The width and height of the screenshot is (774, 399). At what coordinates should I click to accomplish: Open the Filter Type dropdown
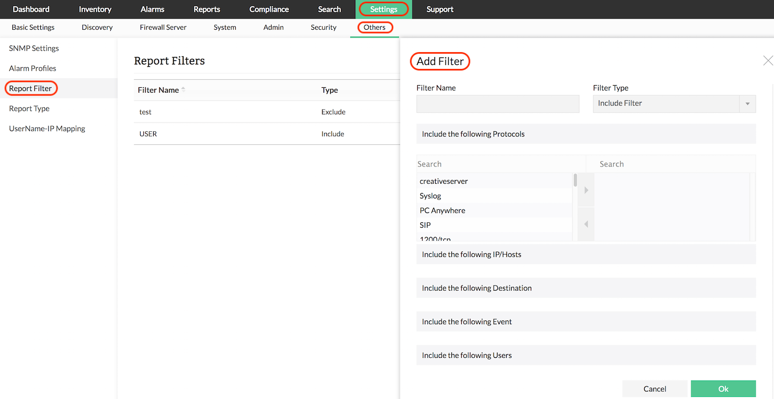[x=674, y=104]
